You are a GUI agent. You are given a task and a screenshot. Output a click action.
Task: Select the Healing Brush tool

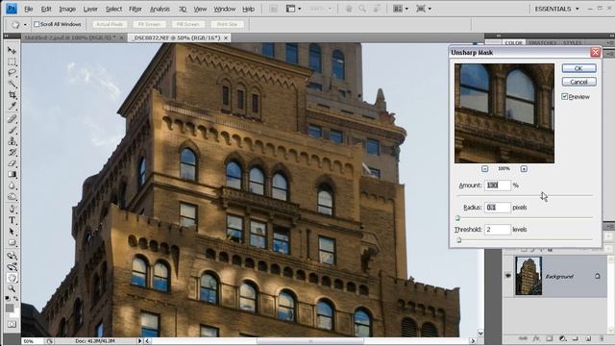point(12,119)
